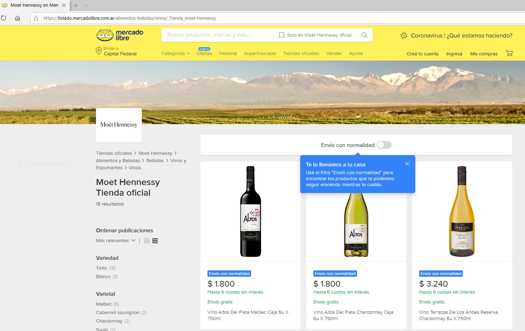
Task: Expand the Categorías dropdown
Action: click(175, 54)
